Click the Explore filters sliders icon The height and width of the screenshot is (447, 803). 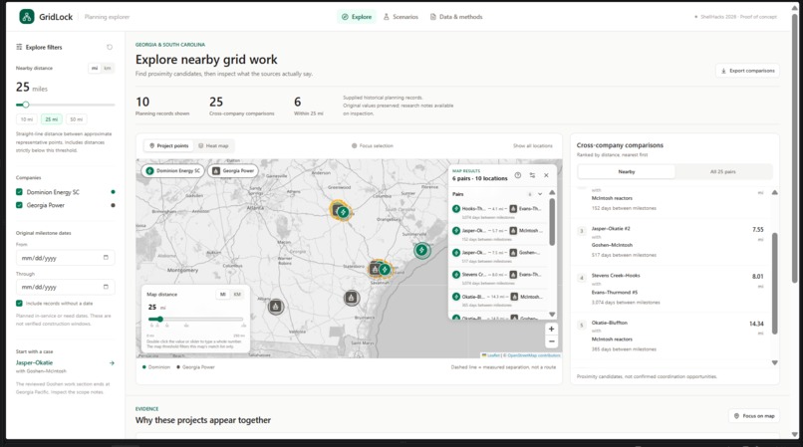point(19,47)
